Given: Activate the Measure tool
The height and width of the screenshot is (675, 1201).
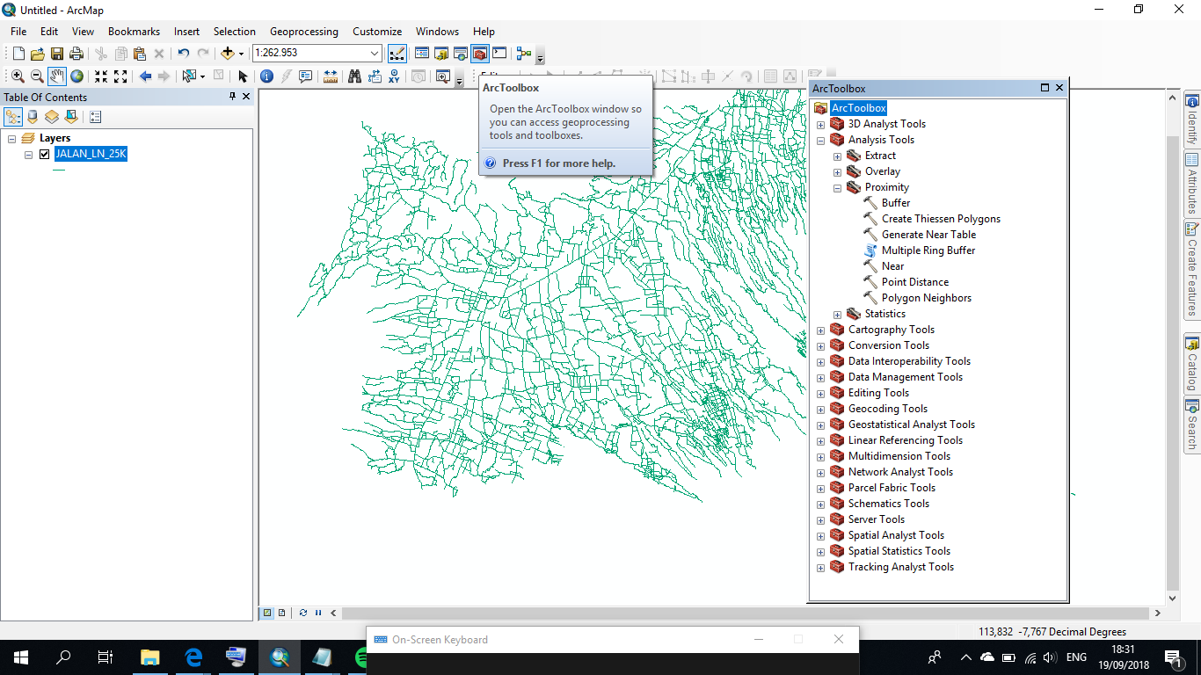Looking at the screenshot, I should [330, 76].
